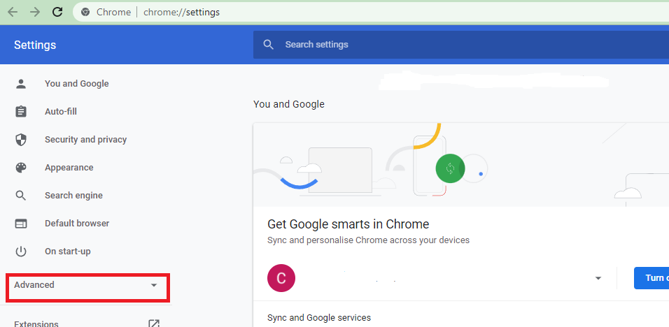This screenshot has width=669, height=327.
Task: Click the C profile avatar
Action: click(281, 278)
